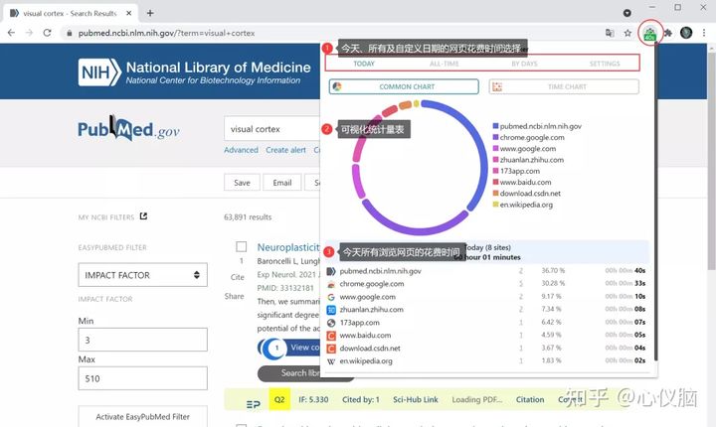Switch to the ALL-TIME tab
The image size is (716, 427).
pyautogui.click(x=445, y=64)
